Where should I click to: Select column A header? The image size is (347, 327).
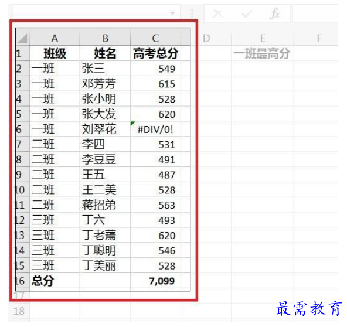(55, 39)
